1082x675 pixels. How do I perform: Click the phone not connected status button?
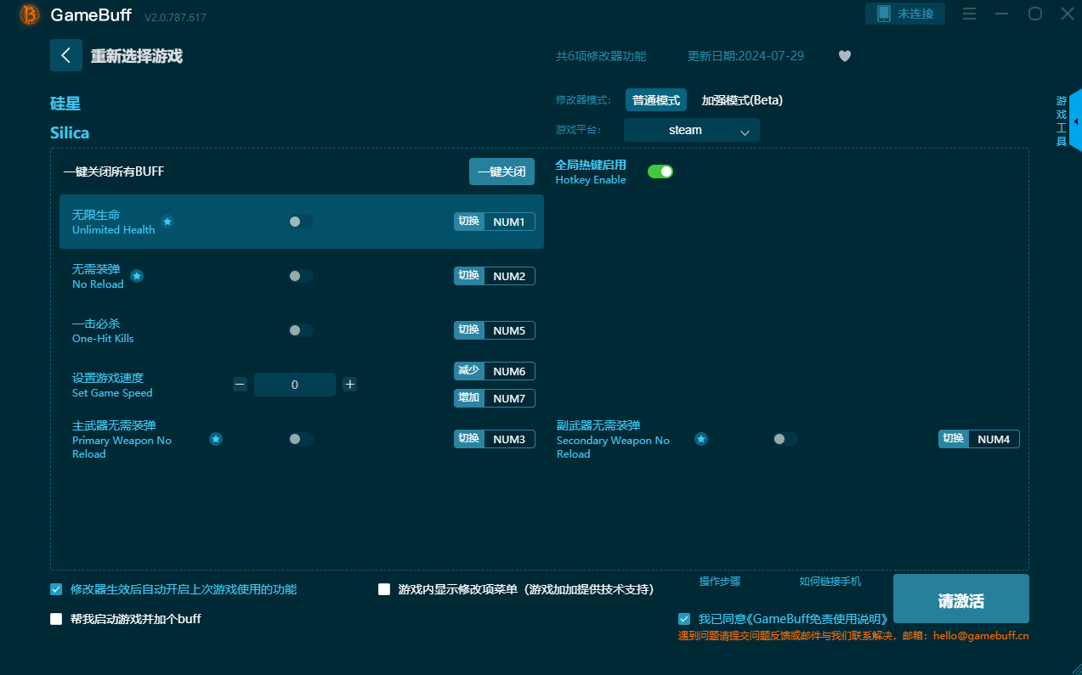click(904, 14)
